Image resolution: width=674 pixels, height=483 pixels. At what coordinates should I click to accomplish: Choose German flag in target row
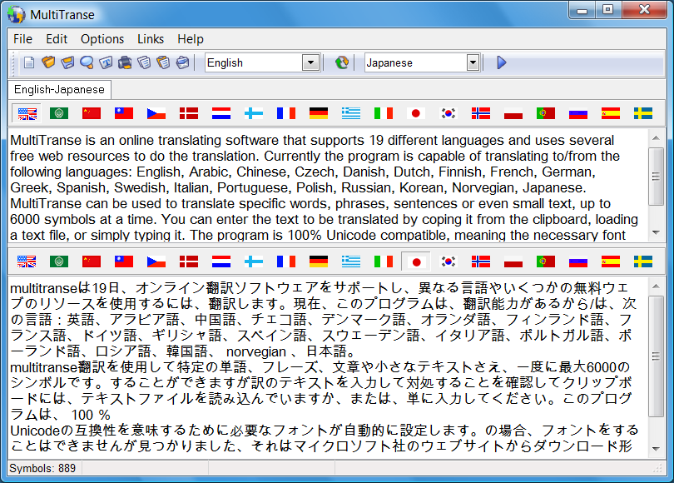[x=319, y=261]
